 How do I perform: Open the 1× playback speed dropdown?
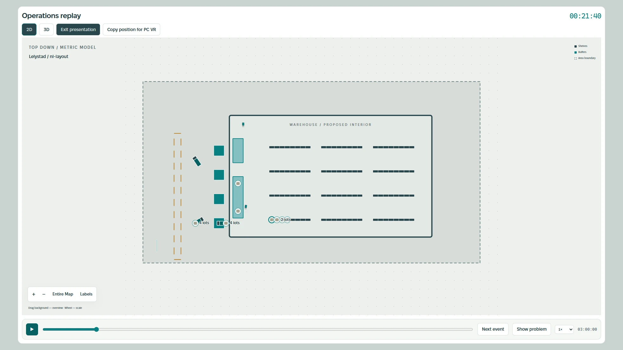coord(564,329)
